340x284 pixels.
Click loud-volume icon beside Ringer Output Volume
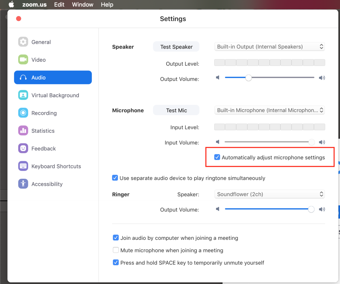pyautogui.click(x=322, y=209)
